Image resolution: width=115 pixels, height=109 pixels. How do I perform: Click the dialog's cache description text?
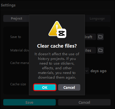[57, 66]
